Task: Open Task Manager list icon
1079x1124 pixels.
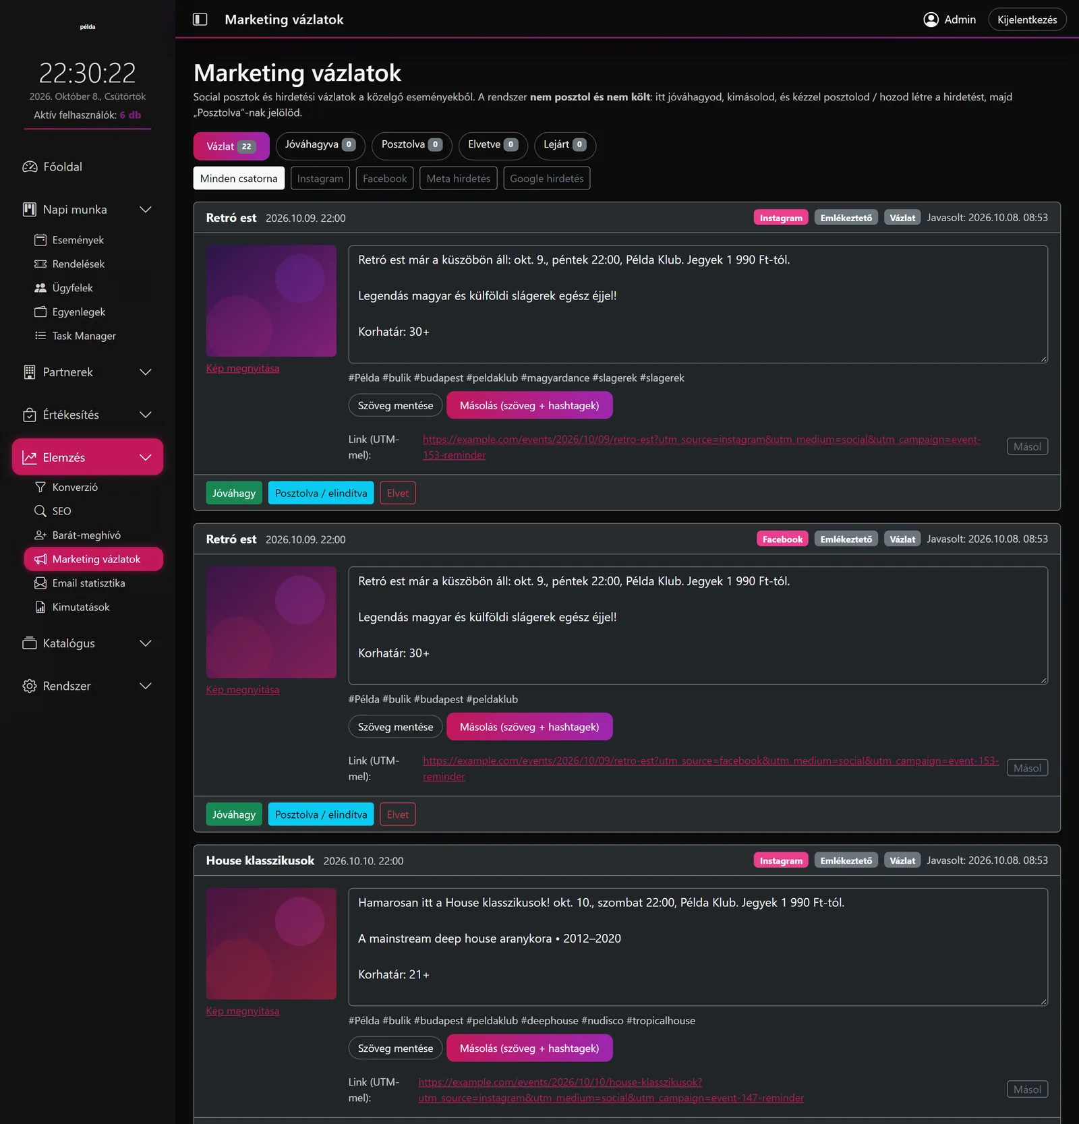Action: [40, 336]
